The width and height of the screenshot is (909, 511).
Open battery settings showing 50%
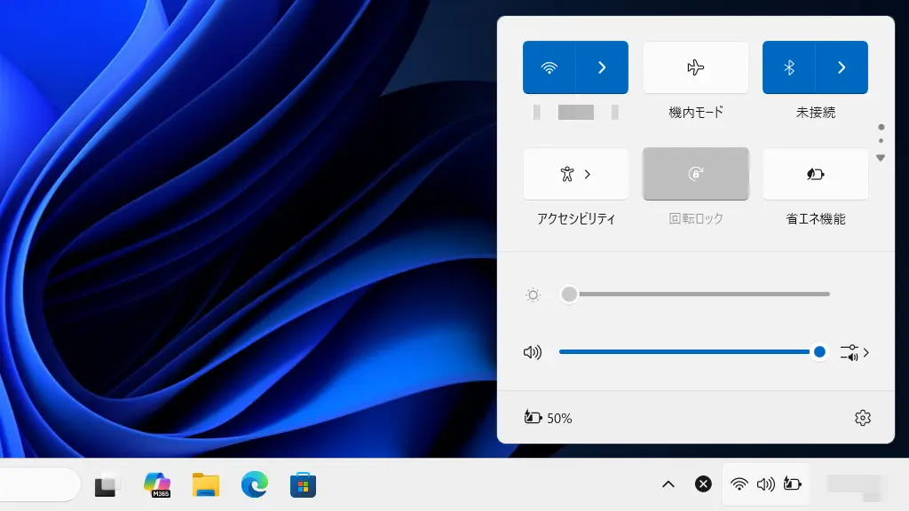[x=548, y=418]
